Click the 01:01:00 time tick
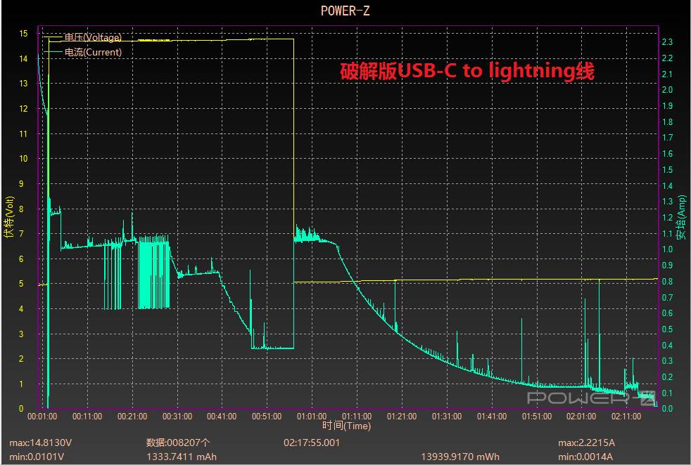 [312, 416]
